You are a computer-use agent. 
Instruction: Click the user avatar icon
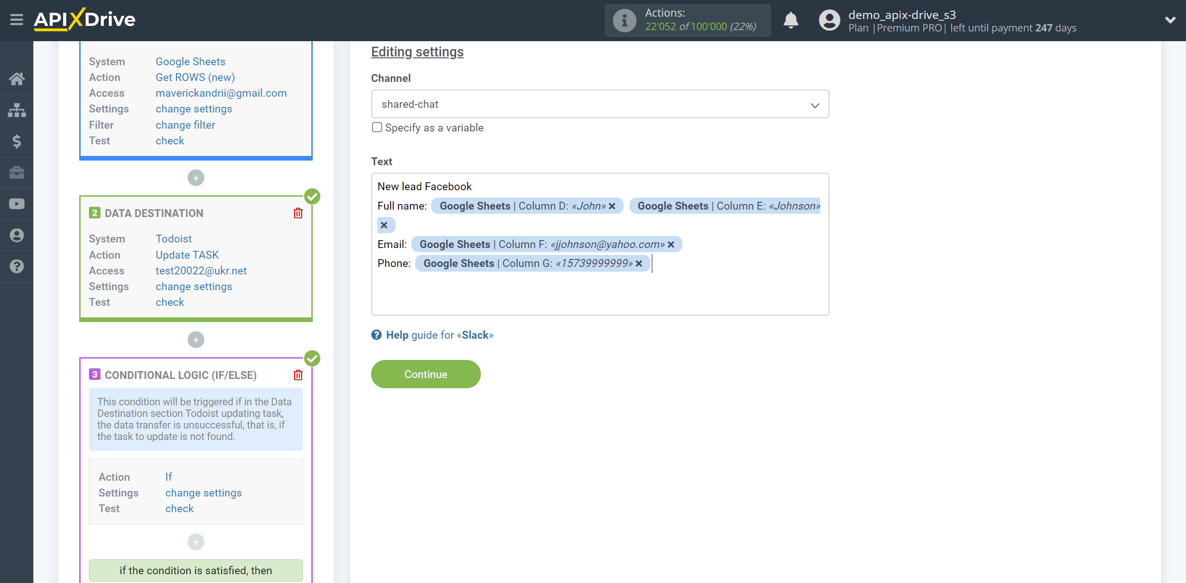tap(829, 20)
